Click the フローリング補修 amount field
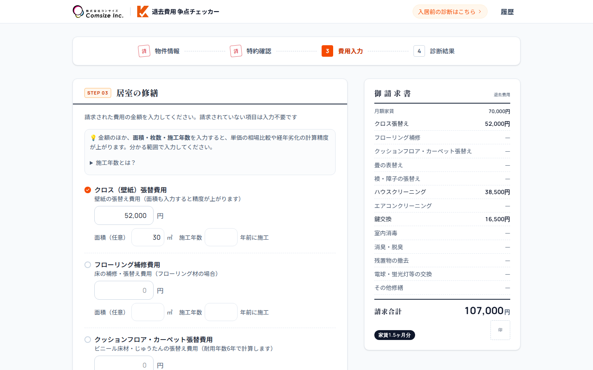Viewport: 593px width, 370px height. [124, 290]
